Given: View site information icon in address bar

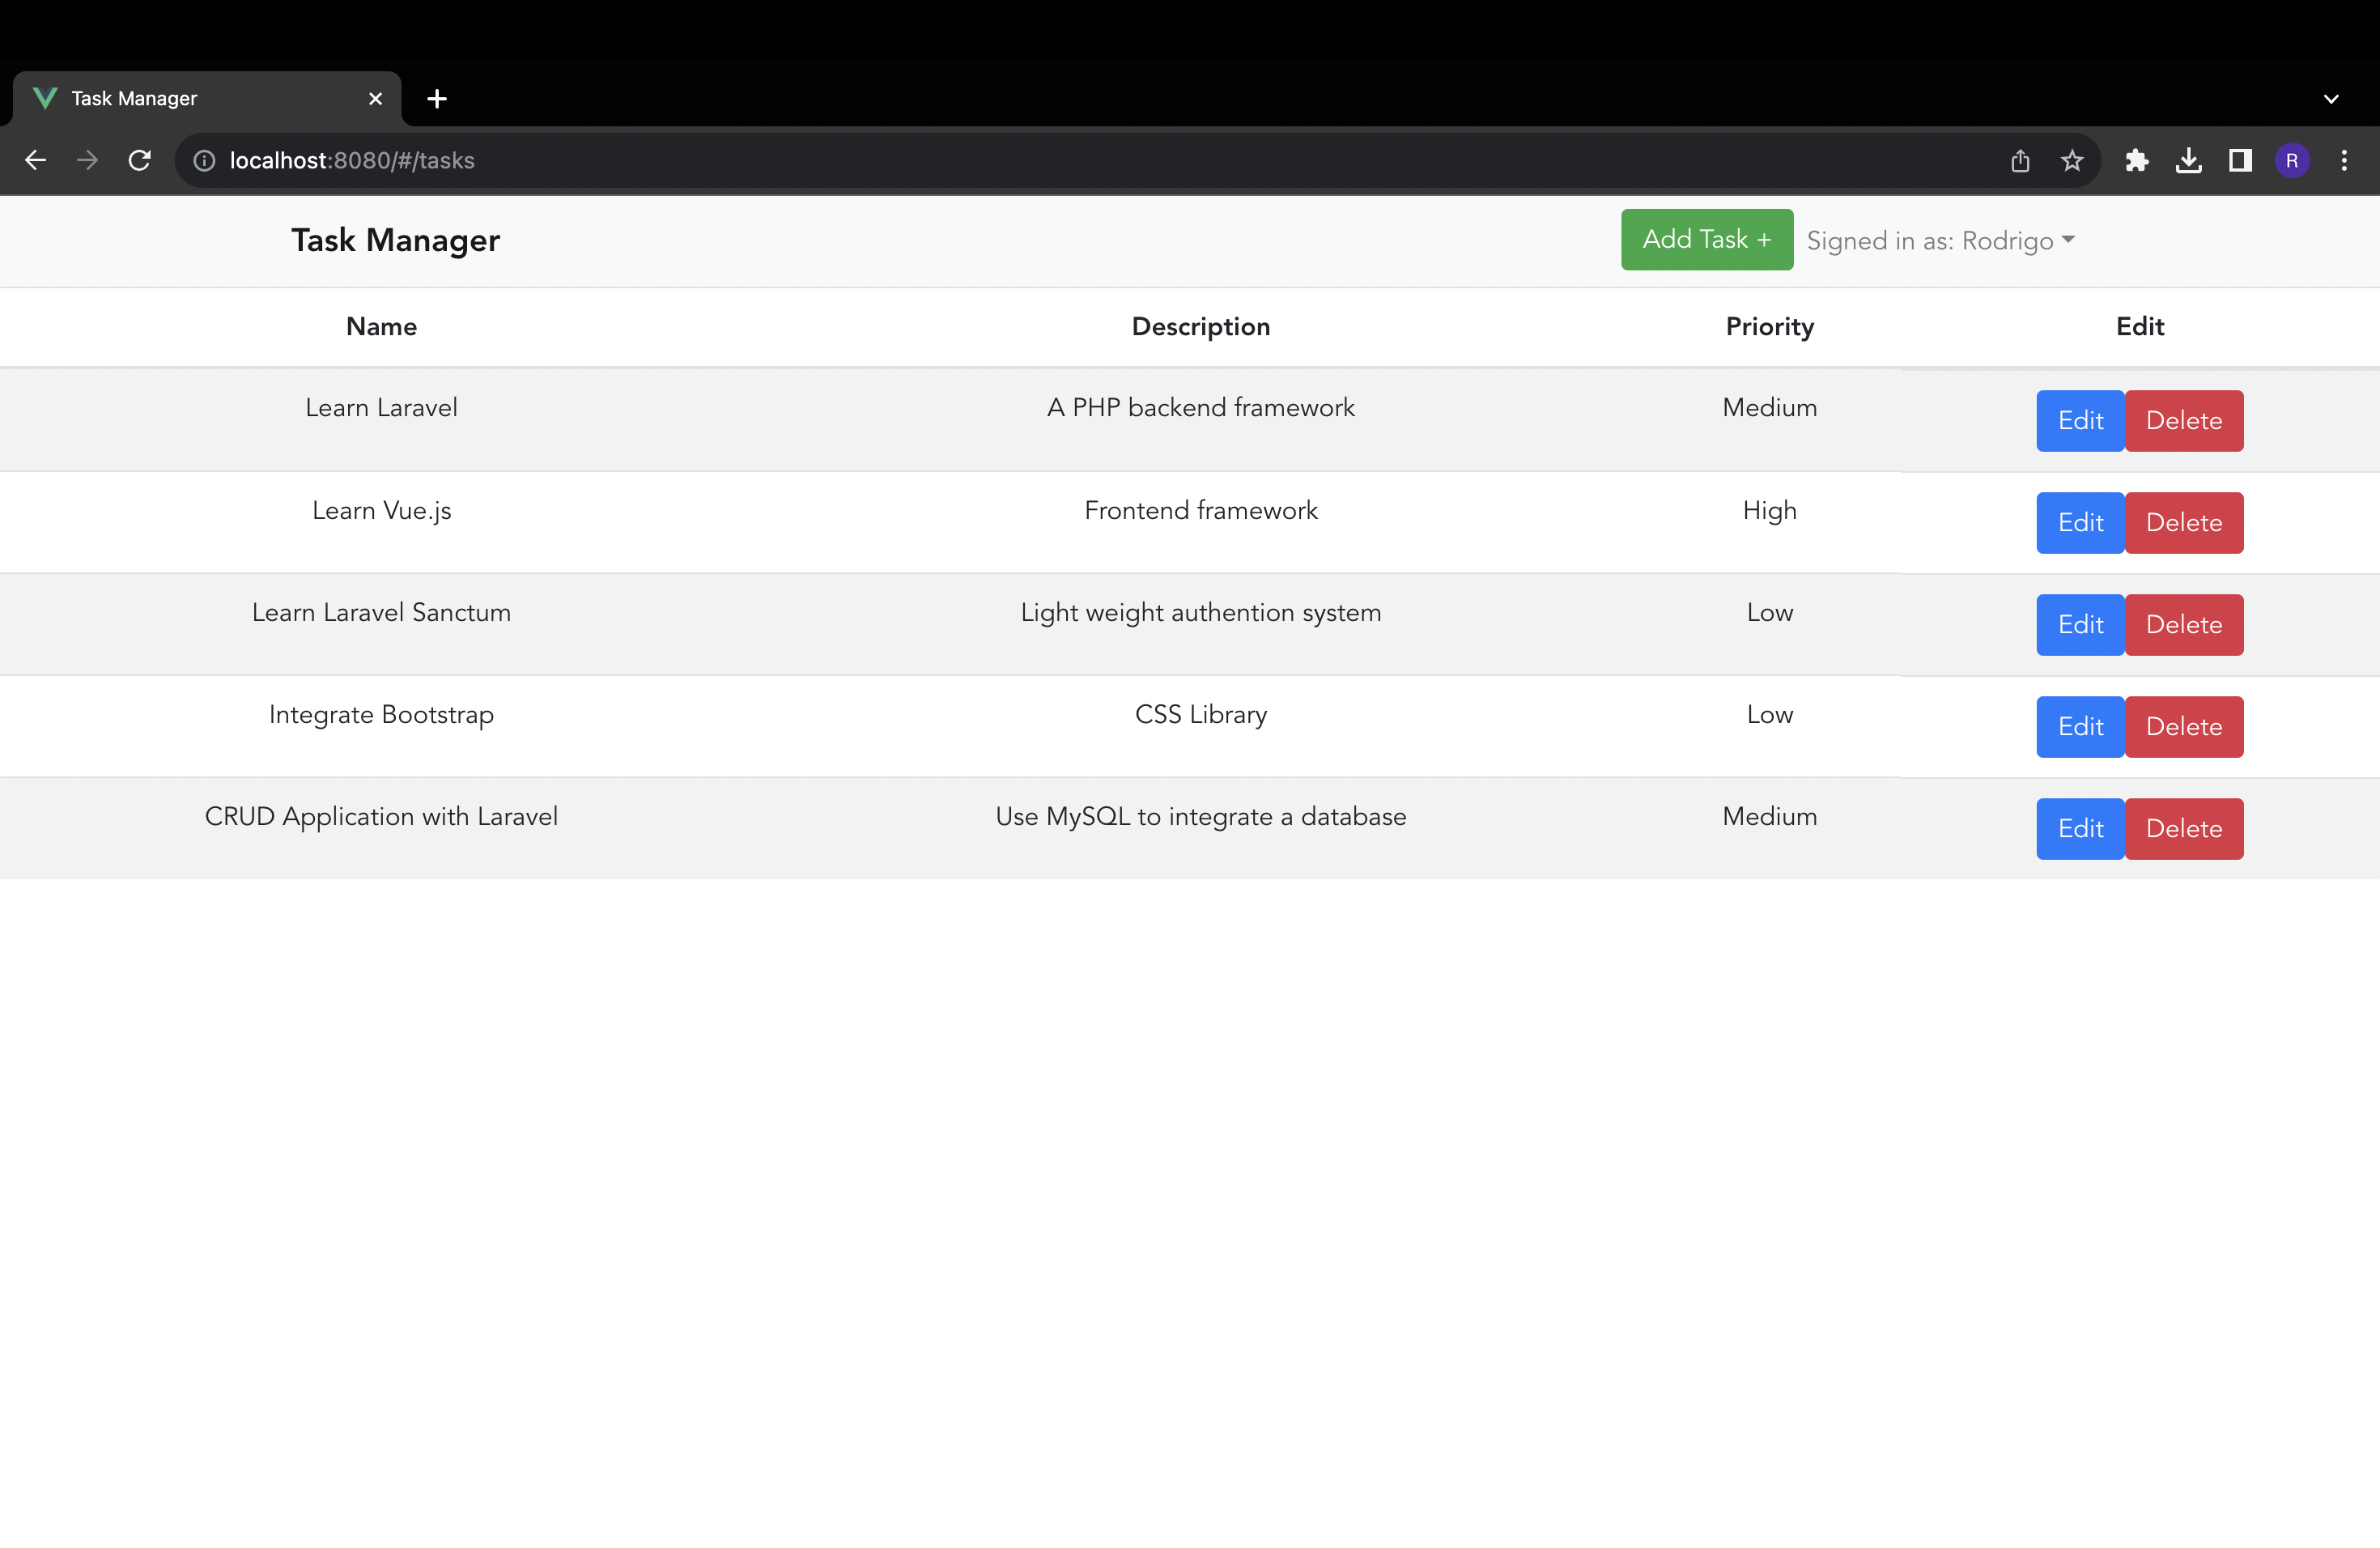Looking at the screenshot, I should [x=204, y=160].
